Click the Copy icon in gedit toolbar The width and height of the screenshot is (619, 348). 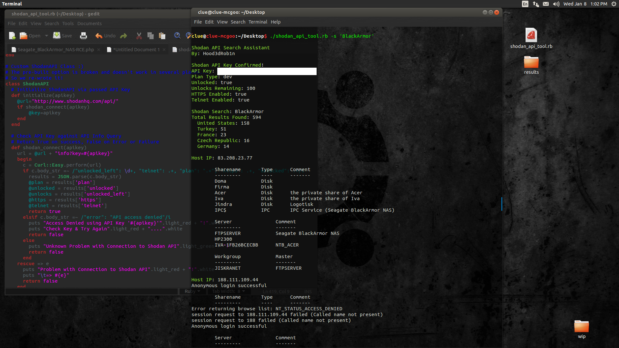151,36
